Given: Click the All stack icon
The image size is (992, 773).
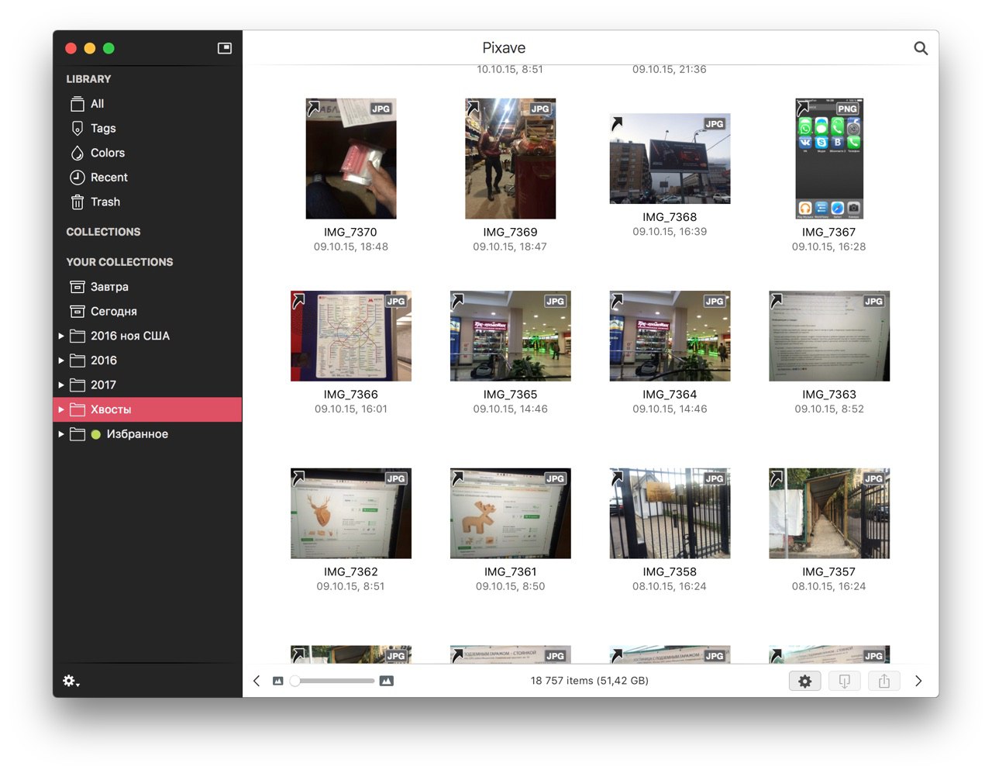Looking at the screenshot, I should coord(77,104).
